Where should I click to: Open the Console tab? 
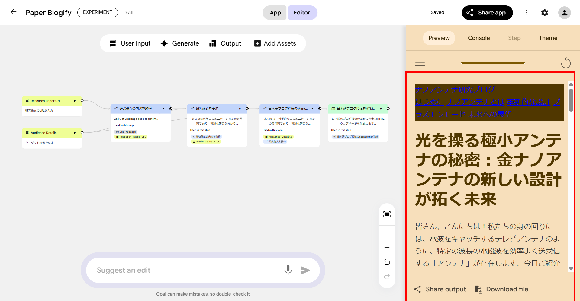click(x=479, y=38)
